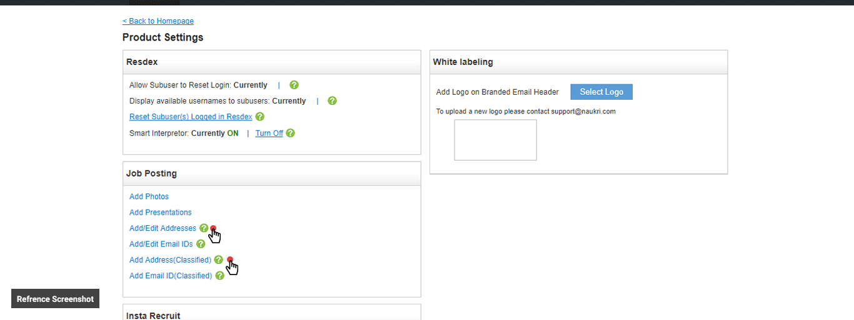Open help icon next to Add Email ID(Classified)
Screen dimensions: 854x320
[x=219, y=276]
